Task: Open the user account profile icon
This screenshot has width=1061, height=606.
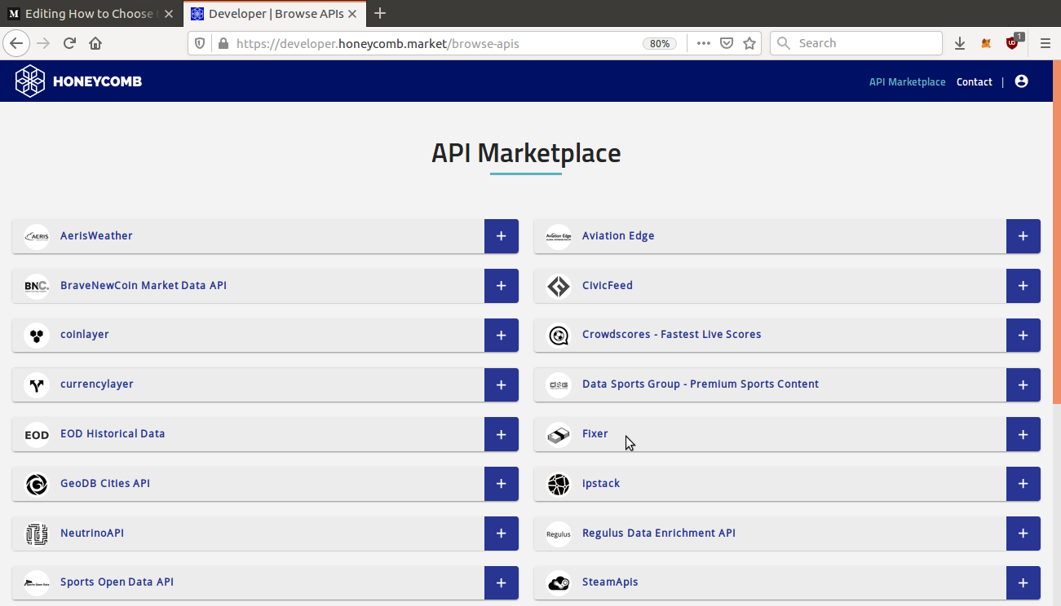Action: click(x=1021, y=81)
